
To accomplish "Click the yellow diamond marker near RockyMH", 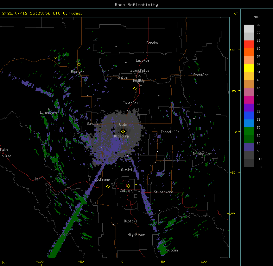I will [x=79, y=64].
